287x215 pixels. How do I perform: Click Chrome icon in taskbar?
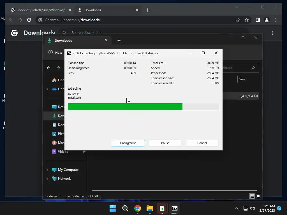click(x=137, y=208)
